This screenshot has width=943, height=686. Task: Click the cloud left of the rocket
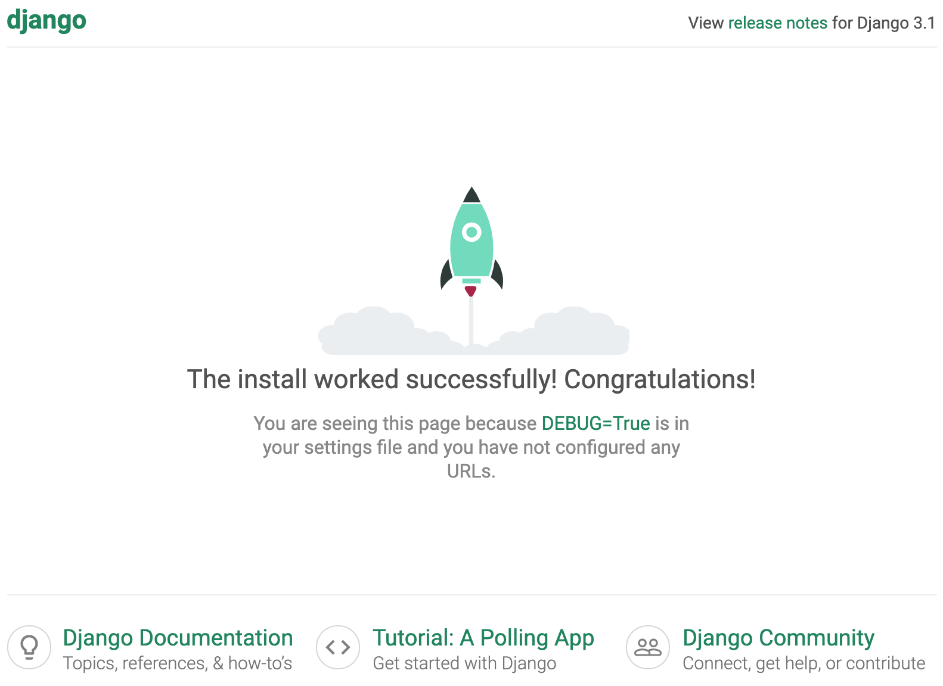381,335
